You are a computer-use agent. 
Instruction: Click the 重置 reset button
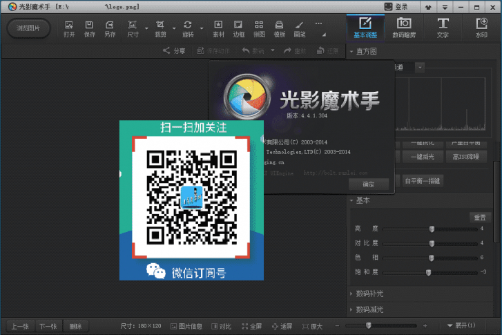pos(480,218)
